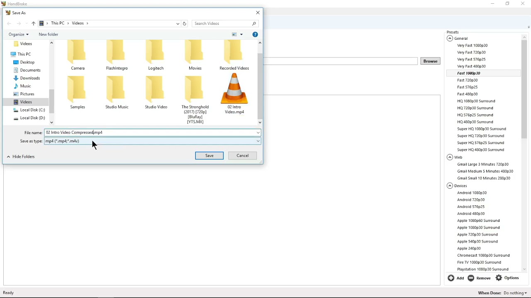This screenshot has height=298, width=531.
Task: Click the change view icon
Action: pyautogui.click(x=234, y=34)
